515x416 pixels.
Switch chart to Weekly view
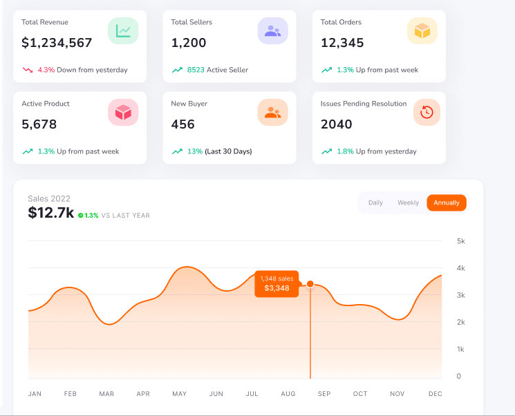[409, 202]
